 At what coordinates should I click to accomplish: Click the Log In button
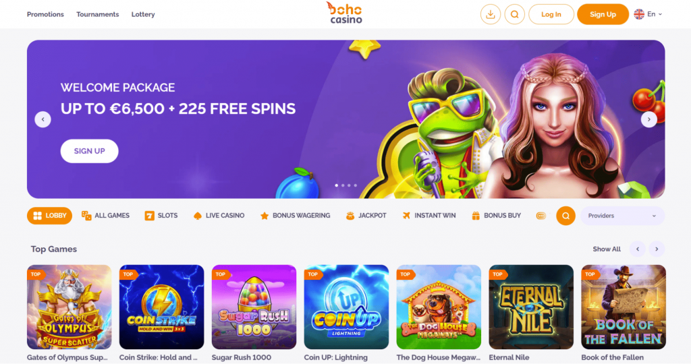click(x=551, y=15)
